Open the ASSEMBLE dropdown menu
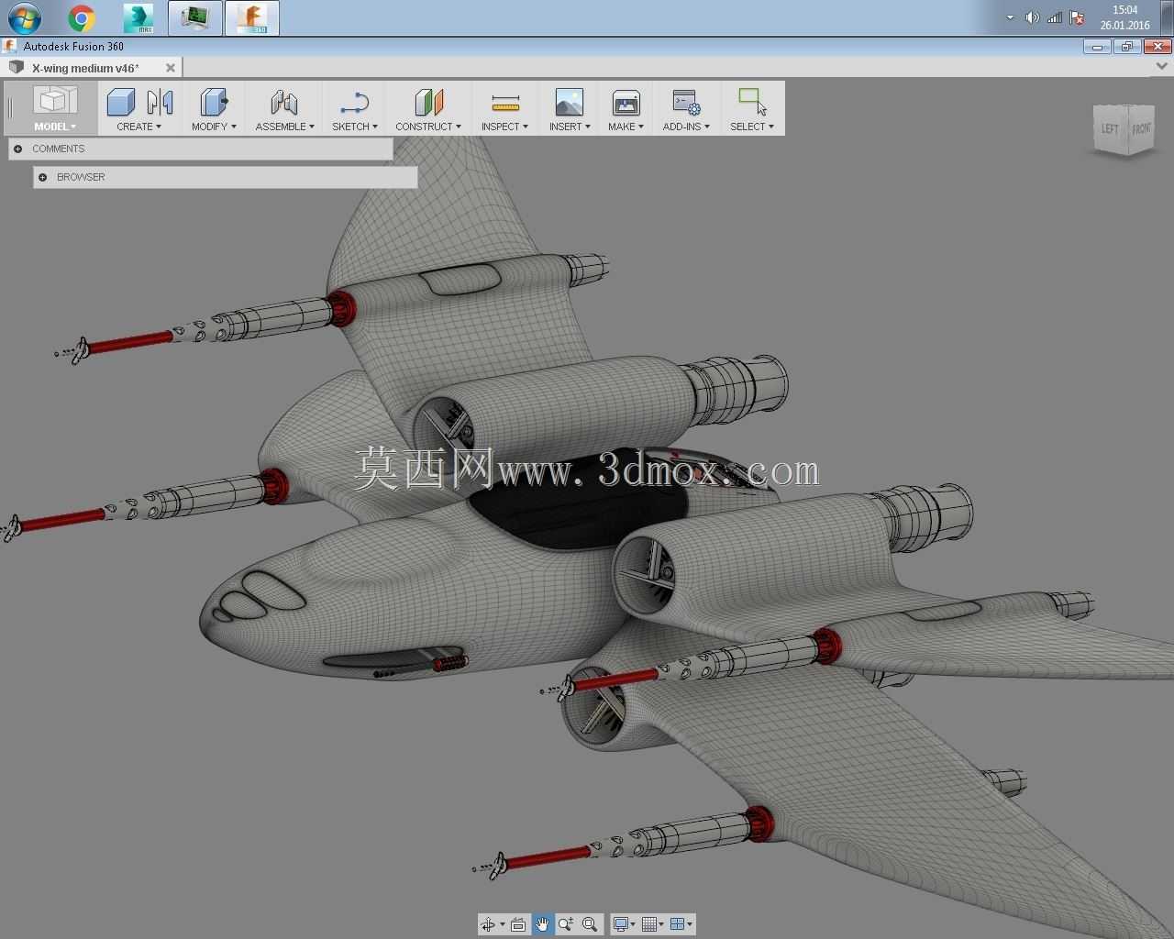The height and width of the screenshot is (939, 1174). pyautogui.click(x=285, y=127)
